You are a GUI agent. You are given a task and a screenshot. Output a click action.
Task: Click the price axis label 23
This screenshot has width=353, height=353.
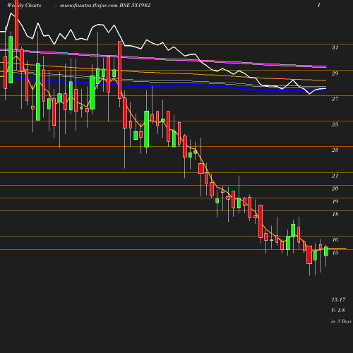point(335,150)
